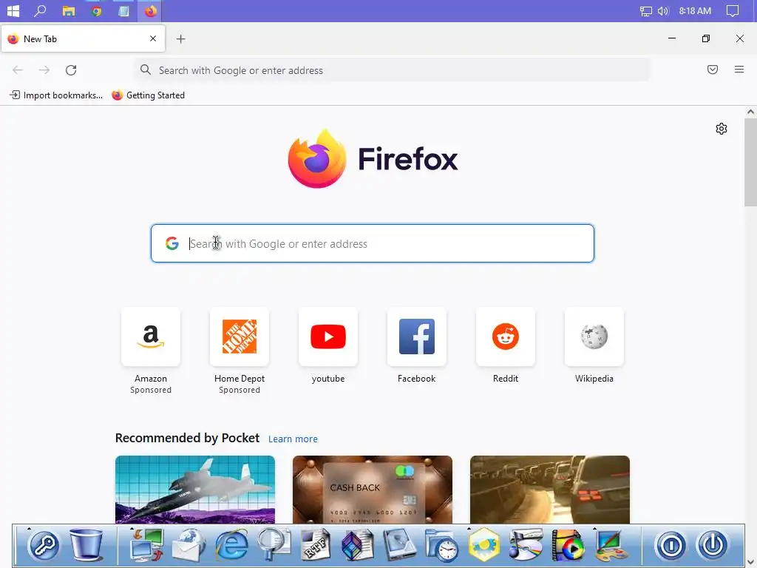The width and height of the screenshot is (757, 568).
Task: Launch the film strip video player dock icon
Action: click(568, 546)
